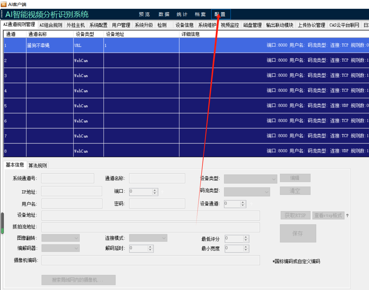Screen dimensions: 369x290
Task: Click the 搜索局域网内的摄像机 button
Action: [x=79, y=280]
